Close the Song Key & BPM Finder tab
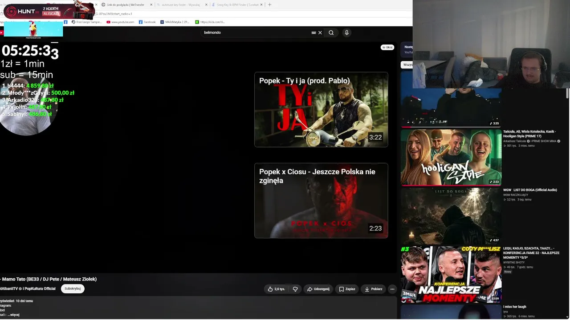 pyautogui.click(x=261, y=4)
